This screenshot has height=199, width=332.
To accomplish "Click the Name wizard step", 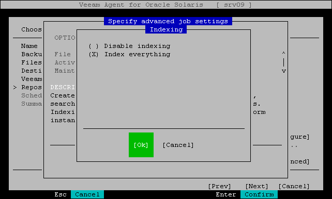I will pos(29,46).
